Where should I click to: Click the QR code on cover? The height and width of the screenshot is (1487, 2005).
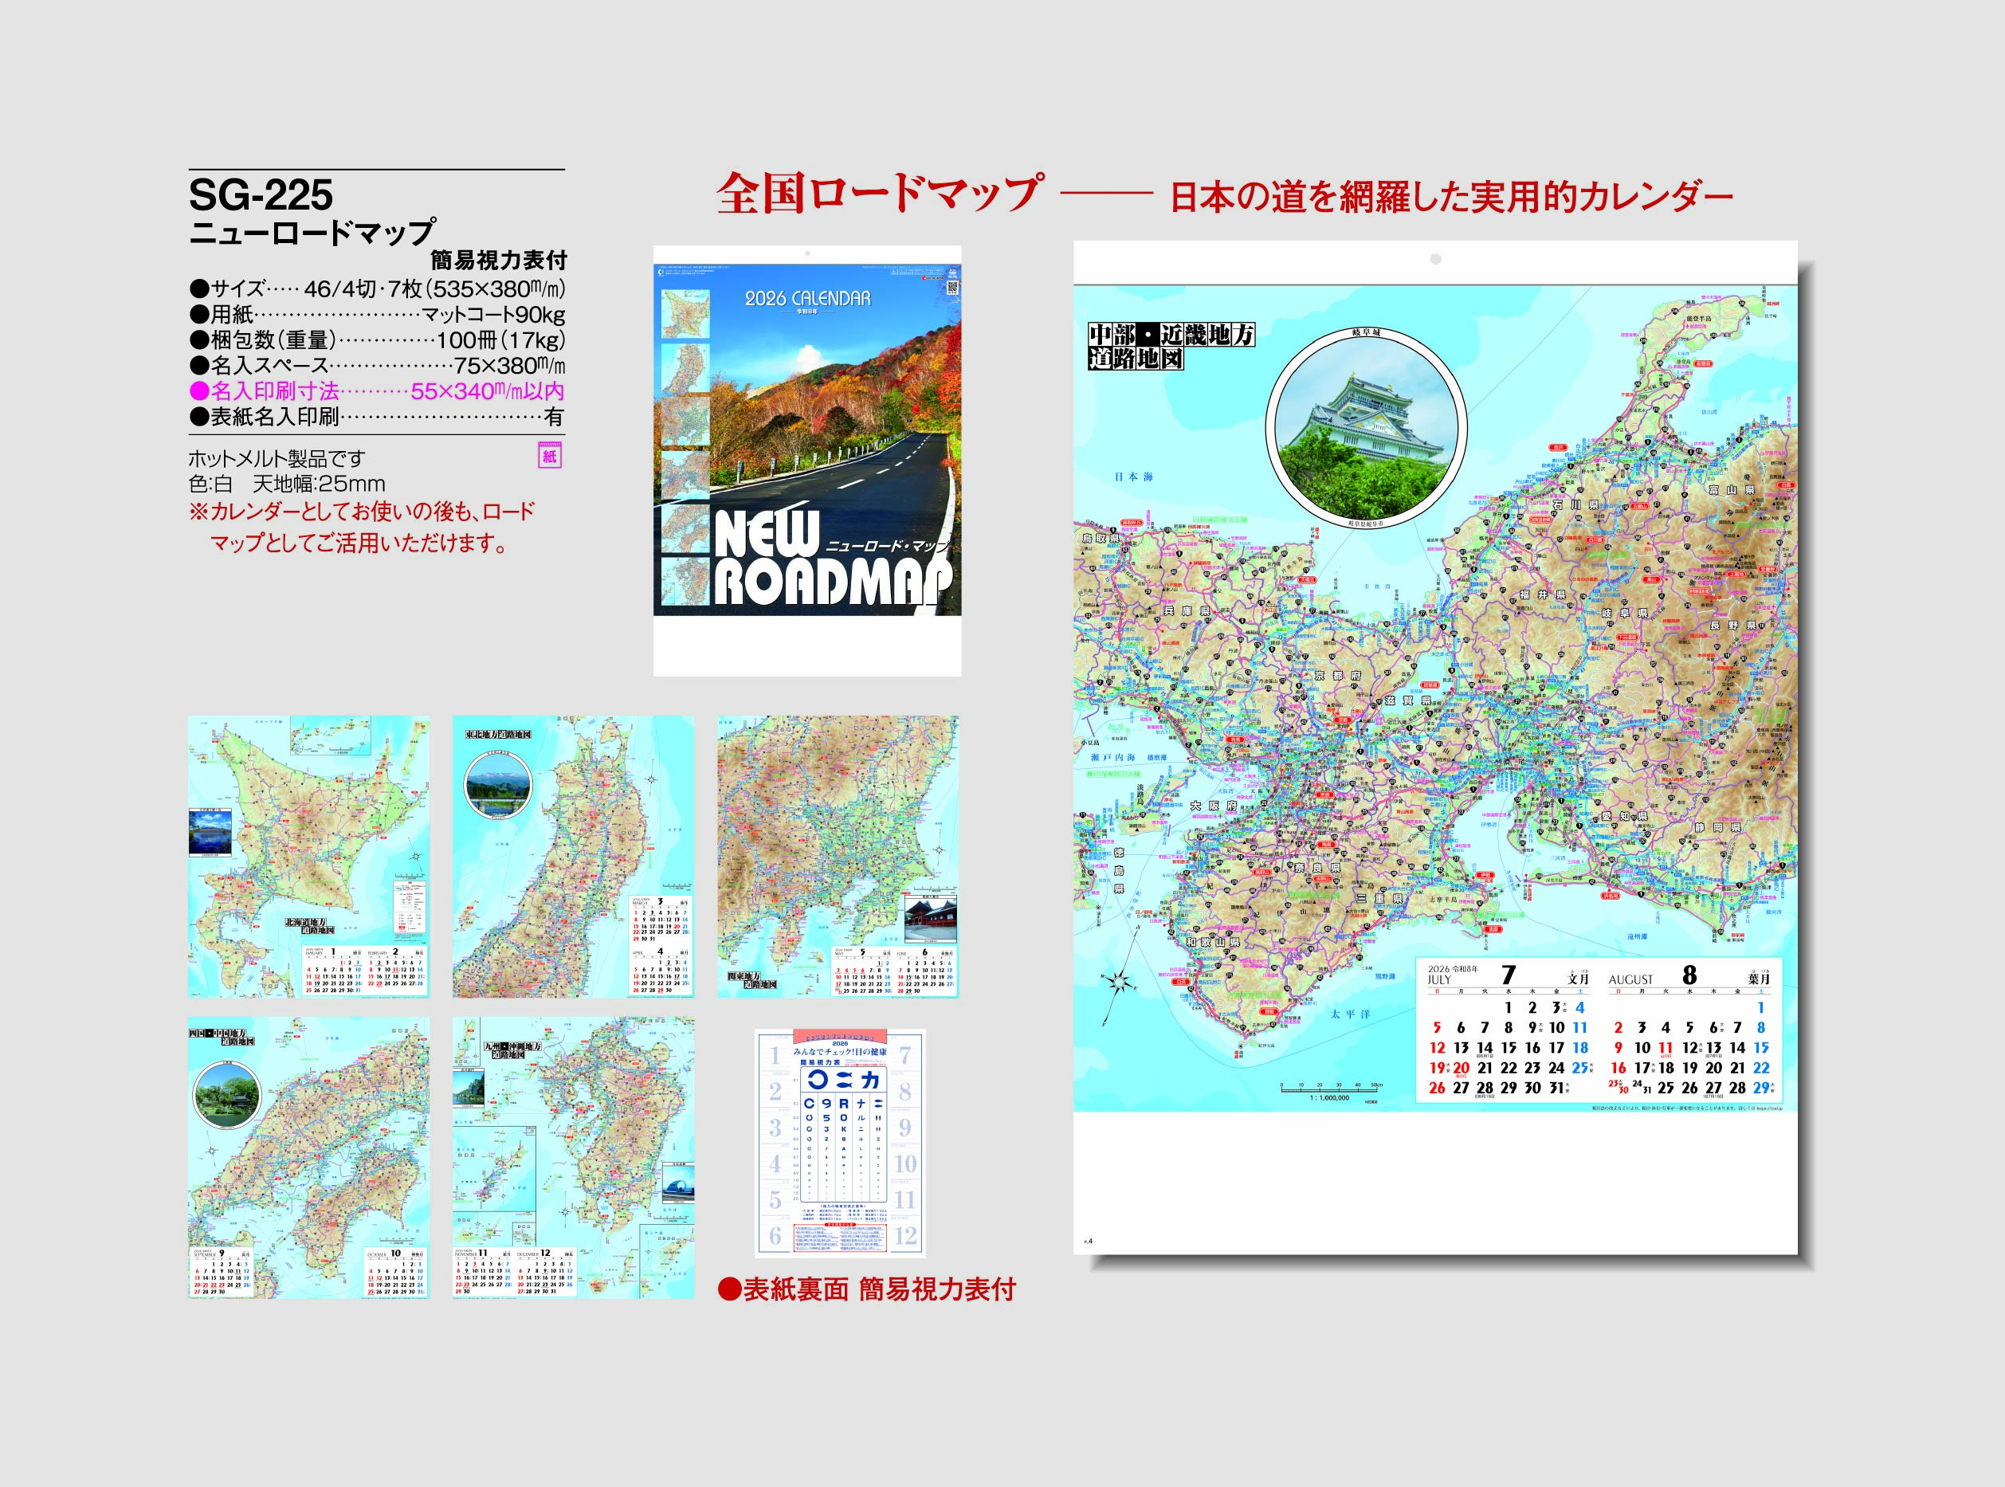tap(952, 288)
